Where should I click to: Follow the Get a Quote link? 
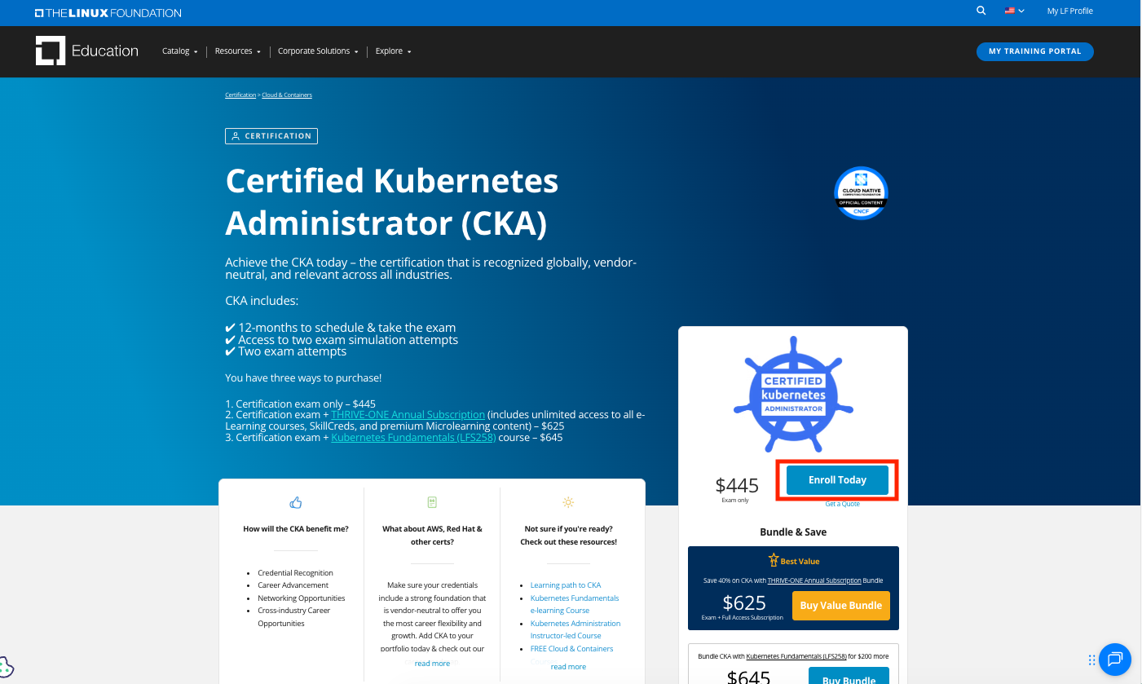point(842,504)
